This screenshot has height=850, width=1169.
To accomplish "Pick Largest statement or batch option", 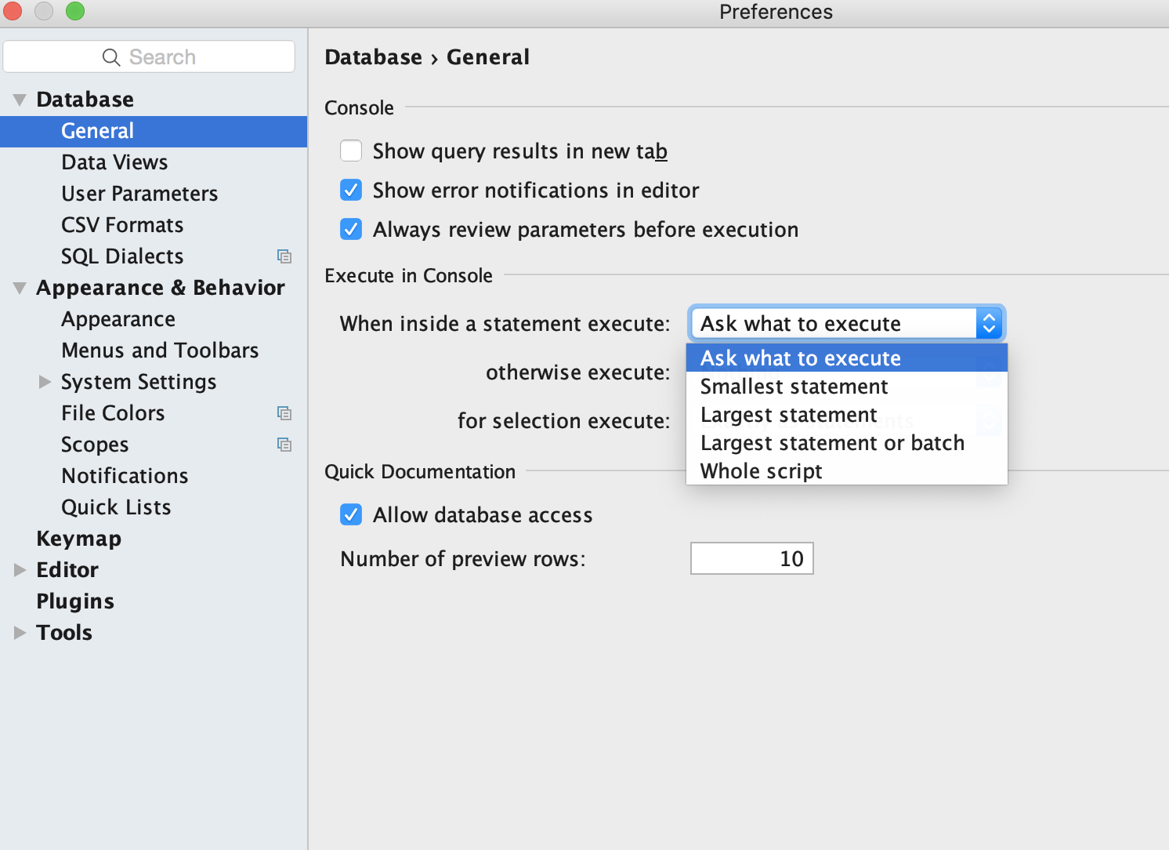I will pos(832,443).
